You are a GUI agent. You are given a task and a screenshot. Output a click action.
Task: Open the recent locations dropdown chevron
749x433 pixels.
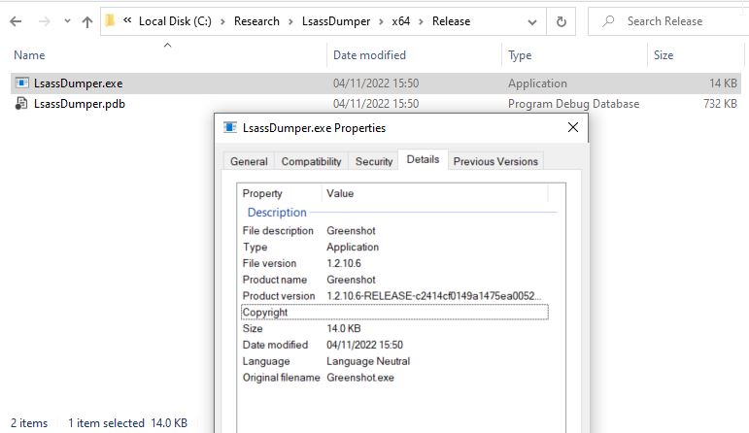click(67, 21)
